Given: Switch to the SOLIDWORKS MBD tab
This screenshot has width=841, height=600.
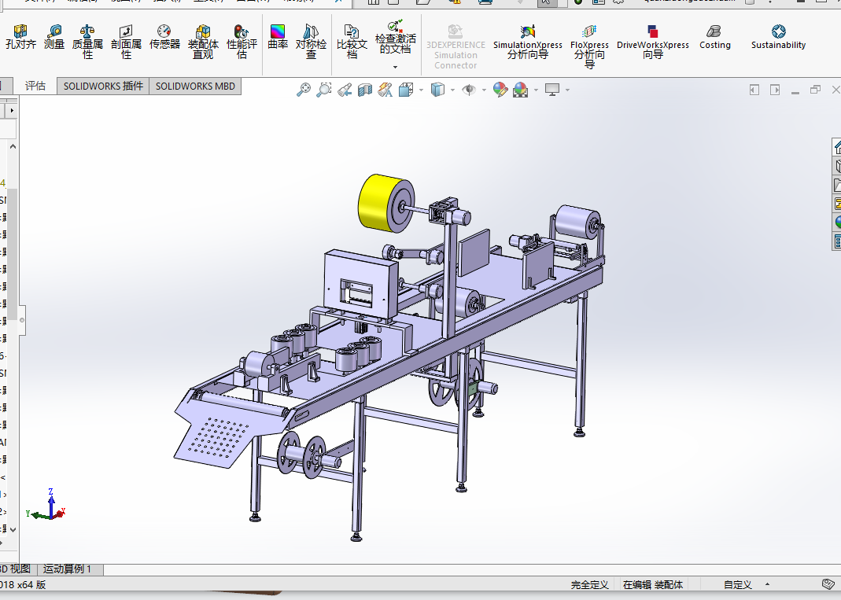Looking at the screenshot, I should click(x=195, y=87).
